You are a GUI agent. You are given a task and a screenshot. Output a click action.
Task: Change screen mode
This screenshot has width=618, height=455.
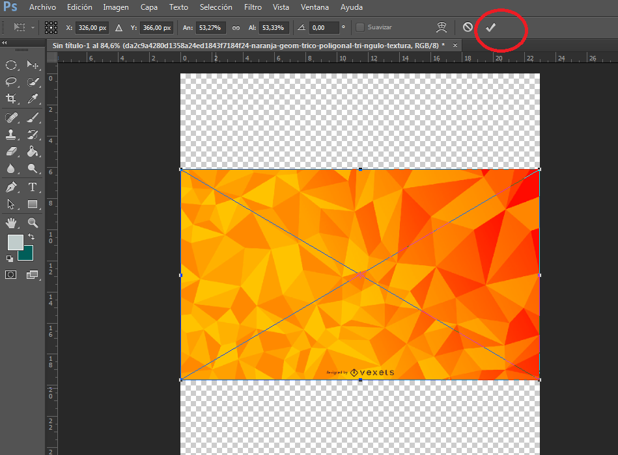tap(33, 274)
